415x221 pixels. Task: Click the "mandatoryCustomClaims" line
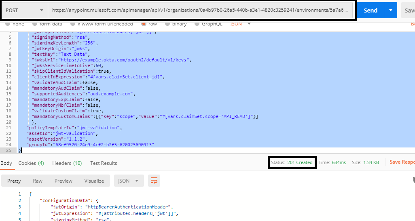pyautogui.click(x=145, y=116)
